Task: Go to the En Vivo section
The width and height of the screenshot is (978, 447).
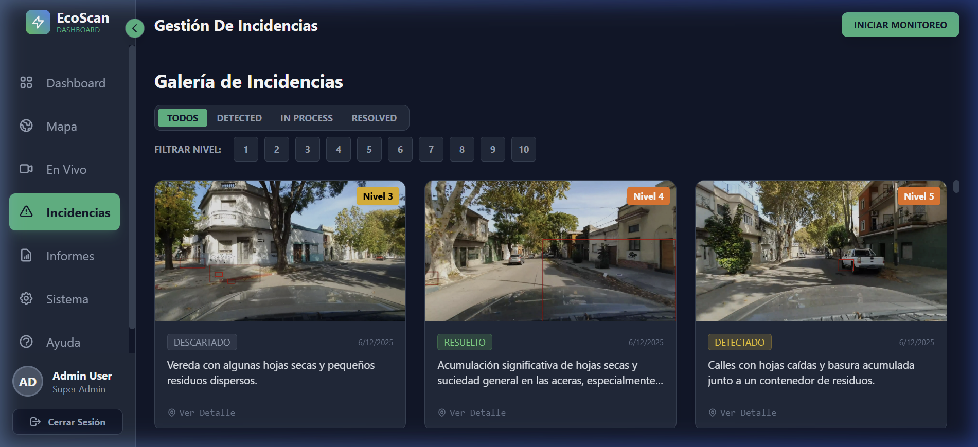Action: (x=64, y=169)
